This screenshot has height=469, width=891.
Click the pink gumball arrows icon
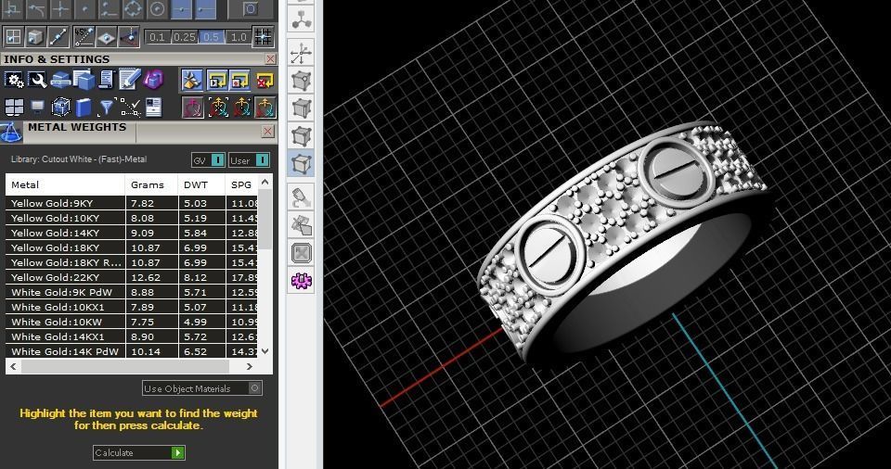click(x=193, y=108)
